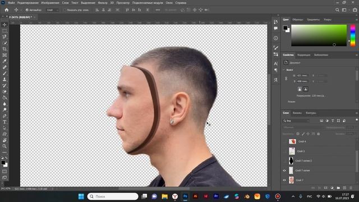
Task: Select the Brush tool
Action: click(x=4, y=74)
